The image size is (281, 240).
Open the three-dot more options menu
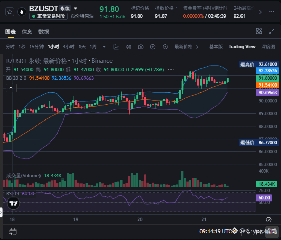pyautogui.click(x=272, y=12)
